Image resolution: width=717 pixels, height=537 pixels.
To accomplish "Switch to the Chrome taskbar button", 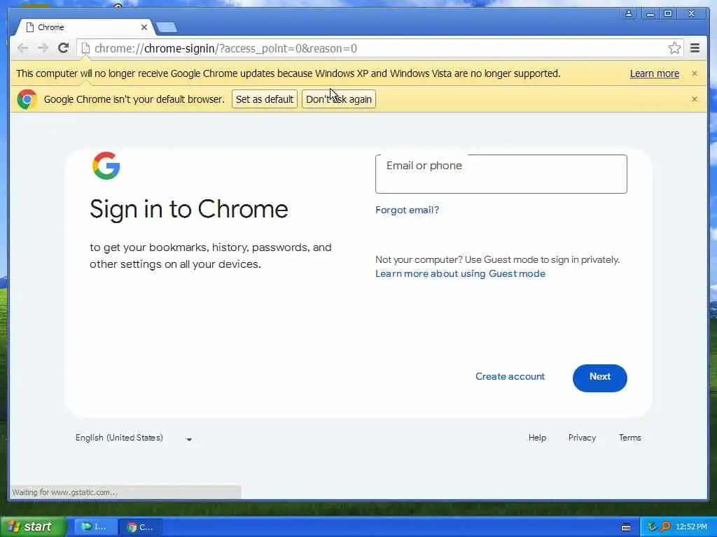I will 139,527.
